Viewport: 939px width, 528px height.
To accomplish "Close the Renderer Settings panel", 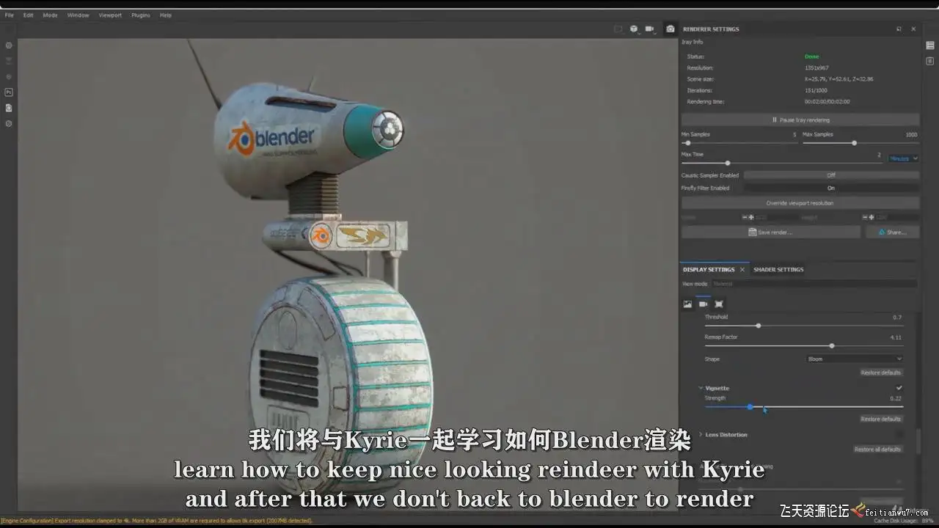I will 913,29.
